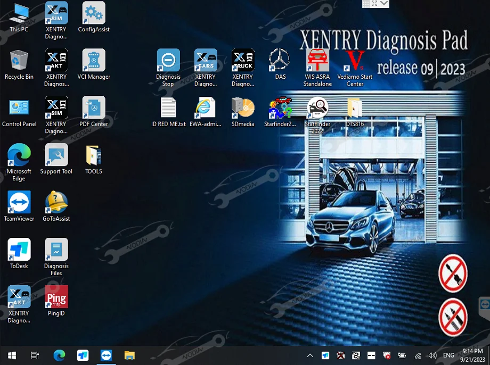Click the white dashed tray icon

click(371, 355)
